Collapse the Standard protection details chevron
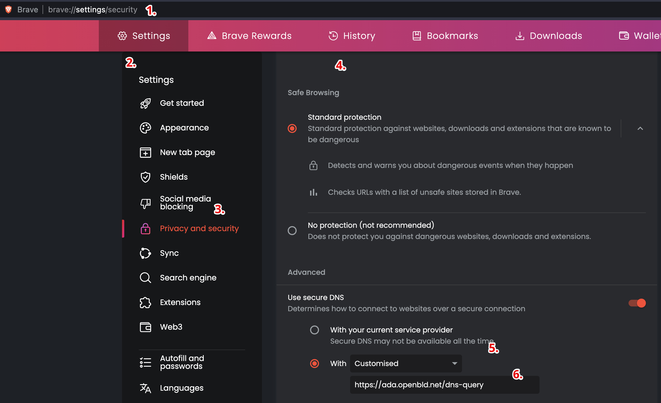 tap(640, 128)
